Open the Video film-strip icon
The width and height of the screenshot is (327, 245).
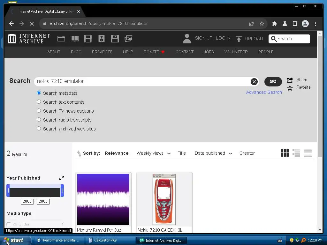88,39
